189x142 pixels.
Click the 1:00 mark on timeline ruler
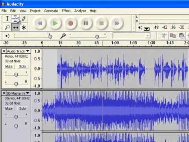click(x=115, y=43)
